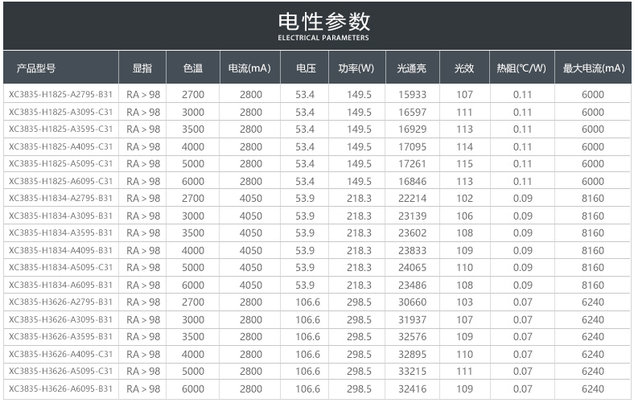The image size is (634, 407).
Task: Click the luminous flux value 15933
Action: tap(412, 95)
